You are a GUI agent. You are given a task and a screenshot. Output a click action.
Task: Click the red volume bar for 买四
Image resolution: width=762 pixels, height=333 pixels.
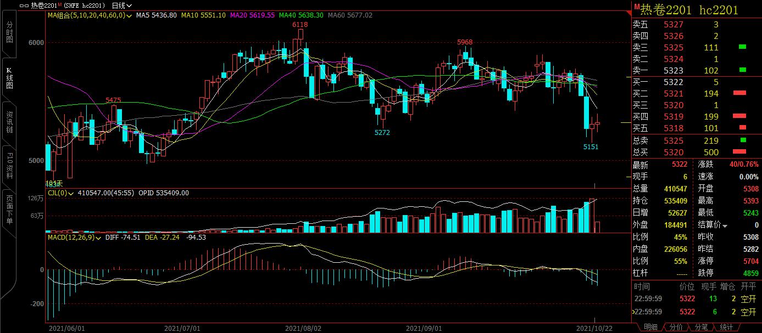tap(739, 116)
